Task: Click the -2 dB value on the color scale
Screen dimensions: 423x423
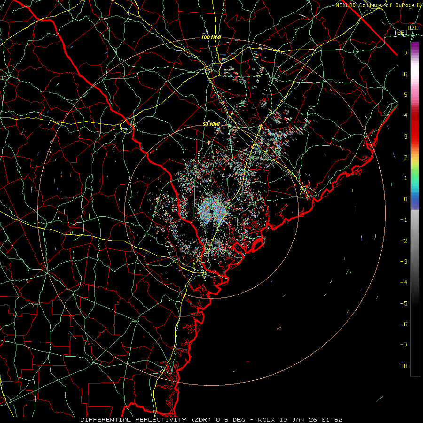Action: tap(404, 241)
